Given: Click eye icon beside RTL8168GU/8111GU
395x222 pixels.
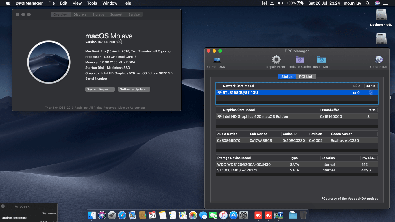Looking at the screenshot, I should [219, 92].
